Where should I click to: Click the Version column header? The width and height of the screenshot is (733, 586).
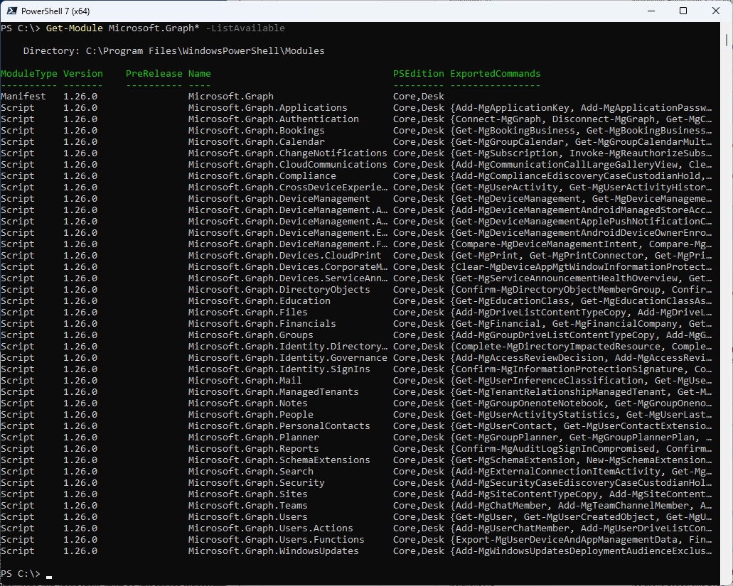tap(83, 74)
